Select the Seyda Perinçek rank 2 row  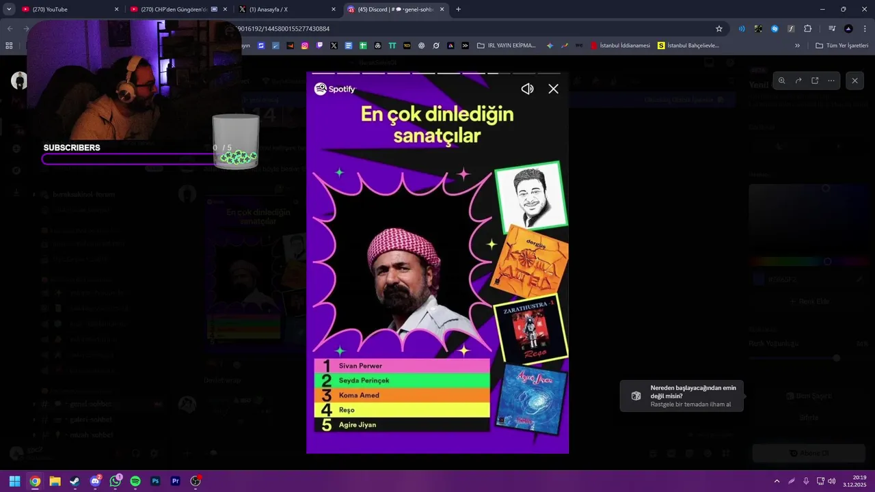[x=402, y=380]
